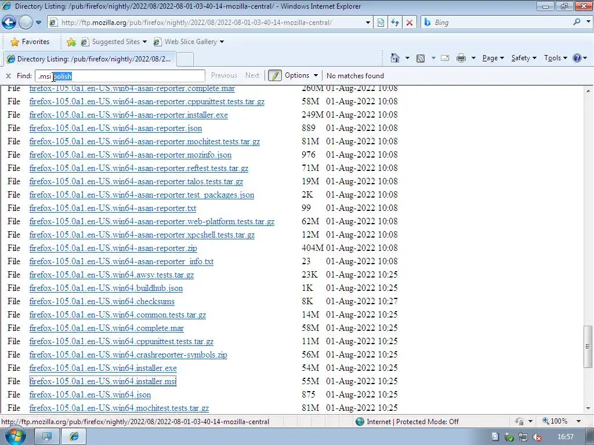
Task: Click the Back navigation button
Action: (9, 23)
